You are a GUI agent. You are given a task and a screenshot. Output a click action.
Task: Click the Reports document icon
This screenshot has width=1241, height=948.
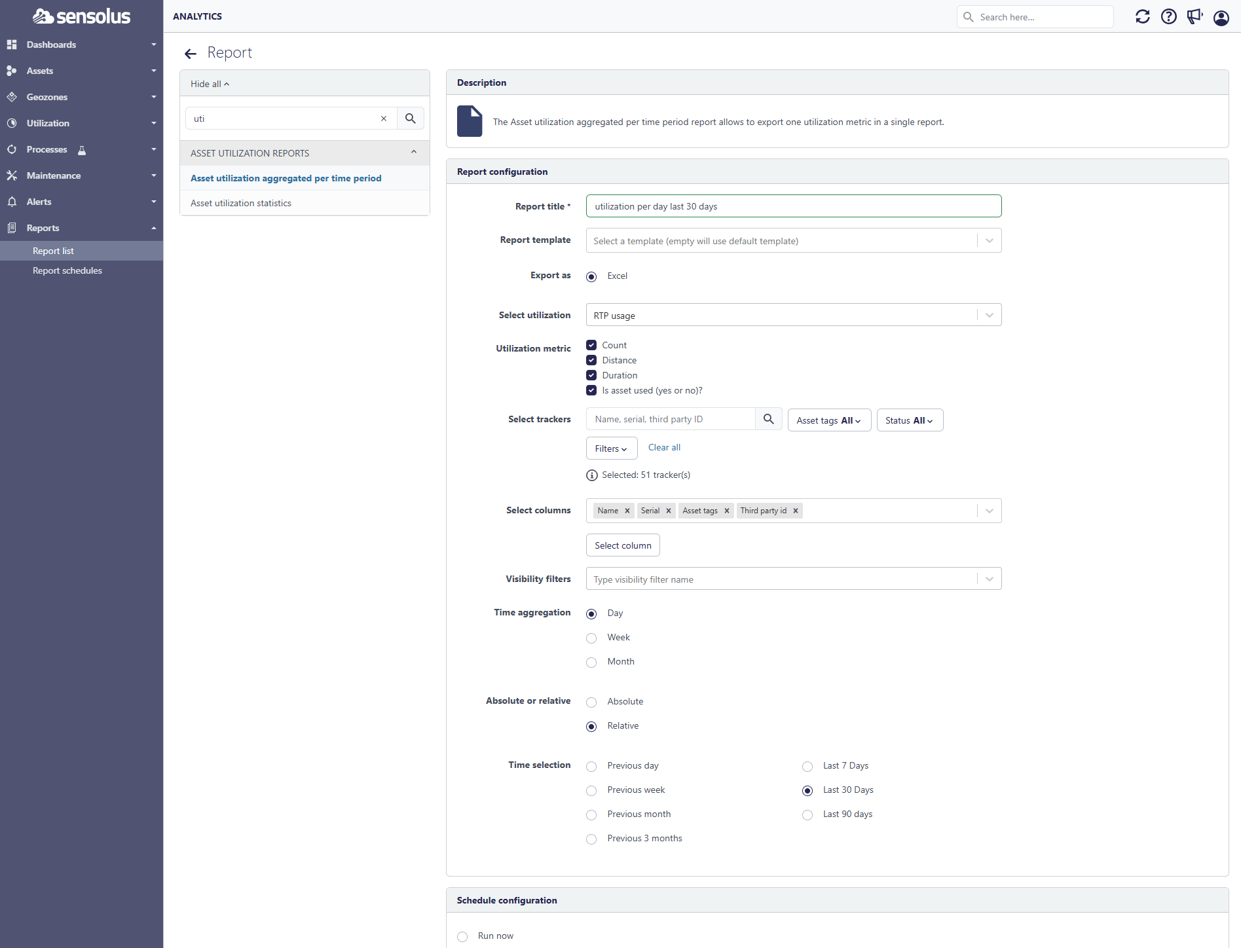pyautogui.click(x=12, y=228)
